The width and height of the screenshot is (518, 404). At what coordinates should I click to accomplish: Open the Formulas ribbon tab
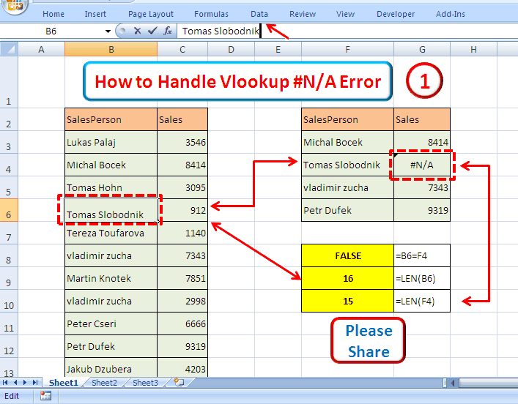(x=211, y=14)
